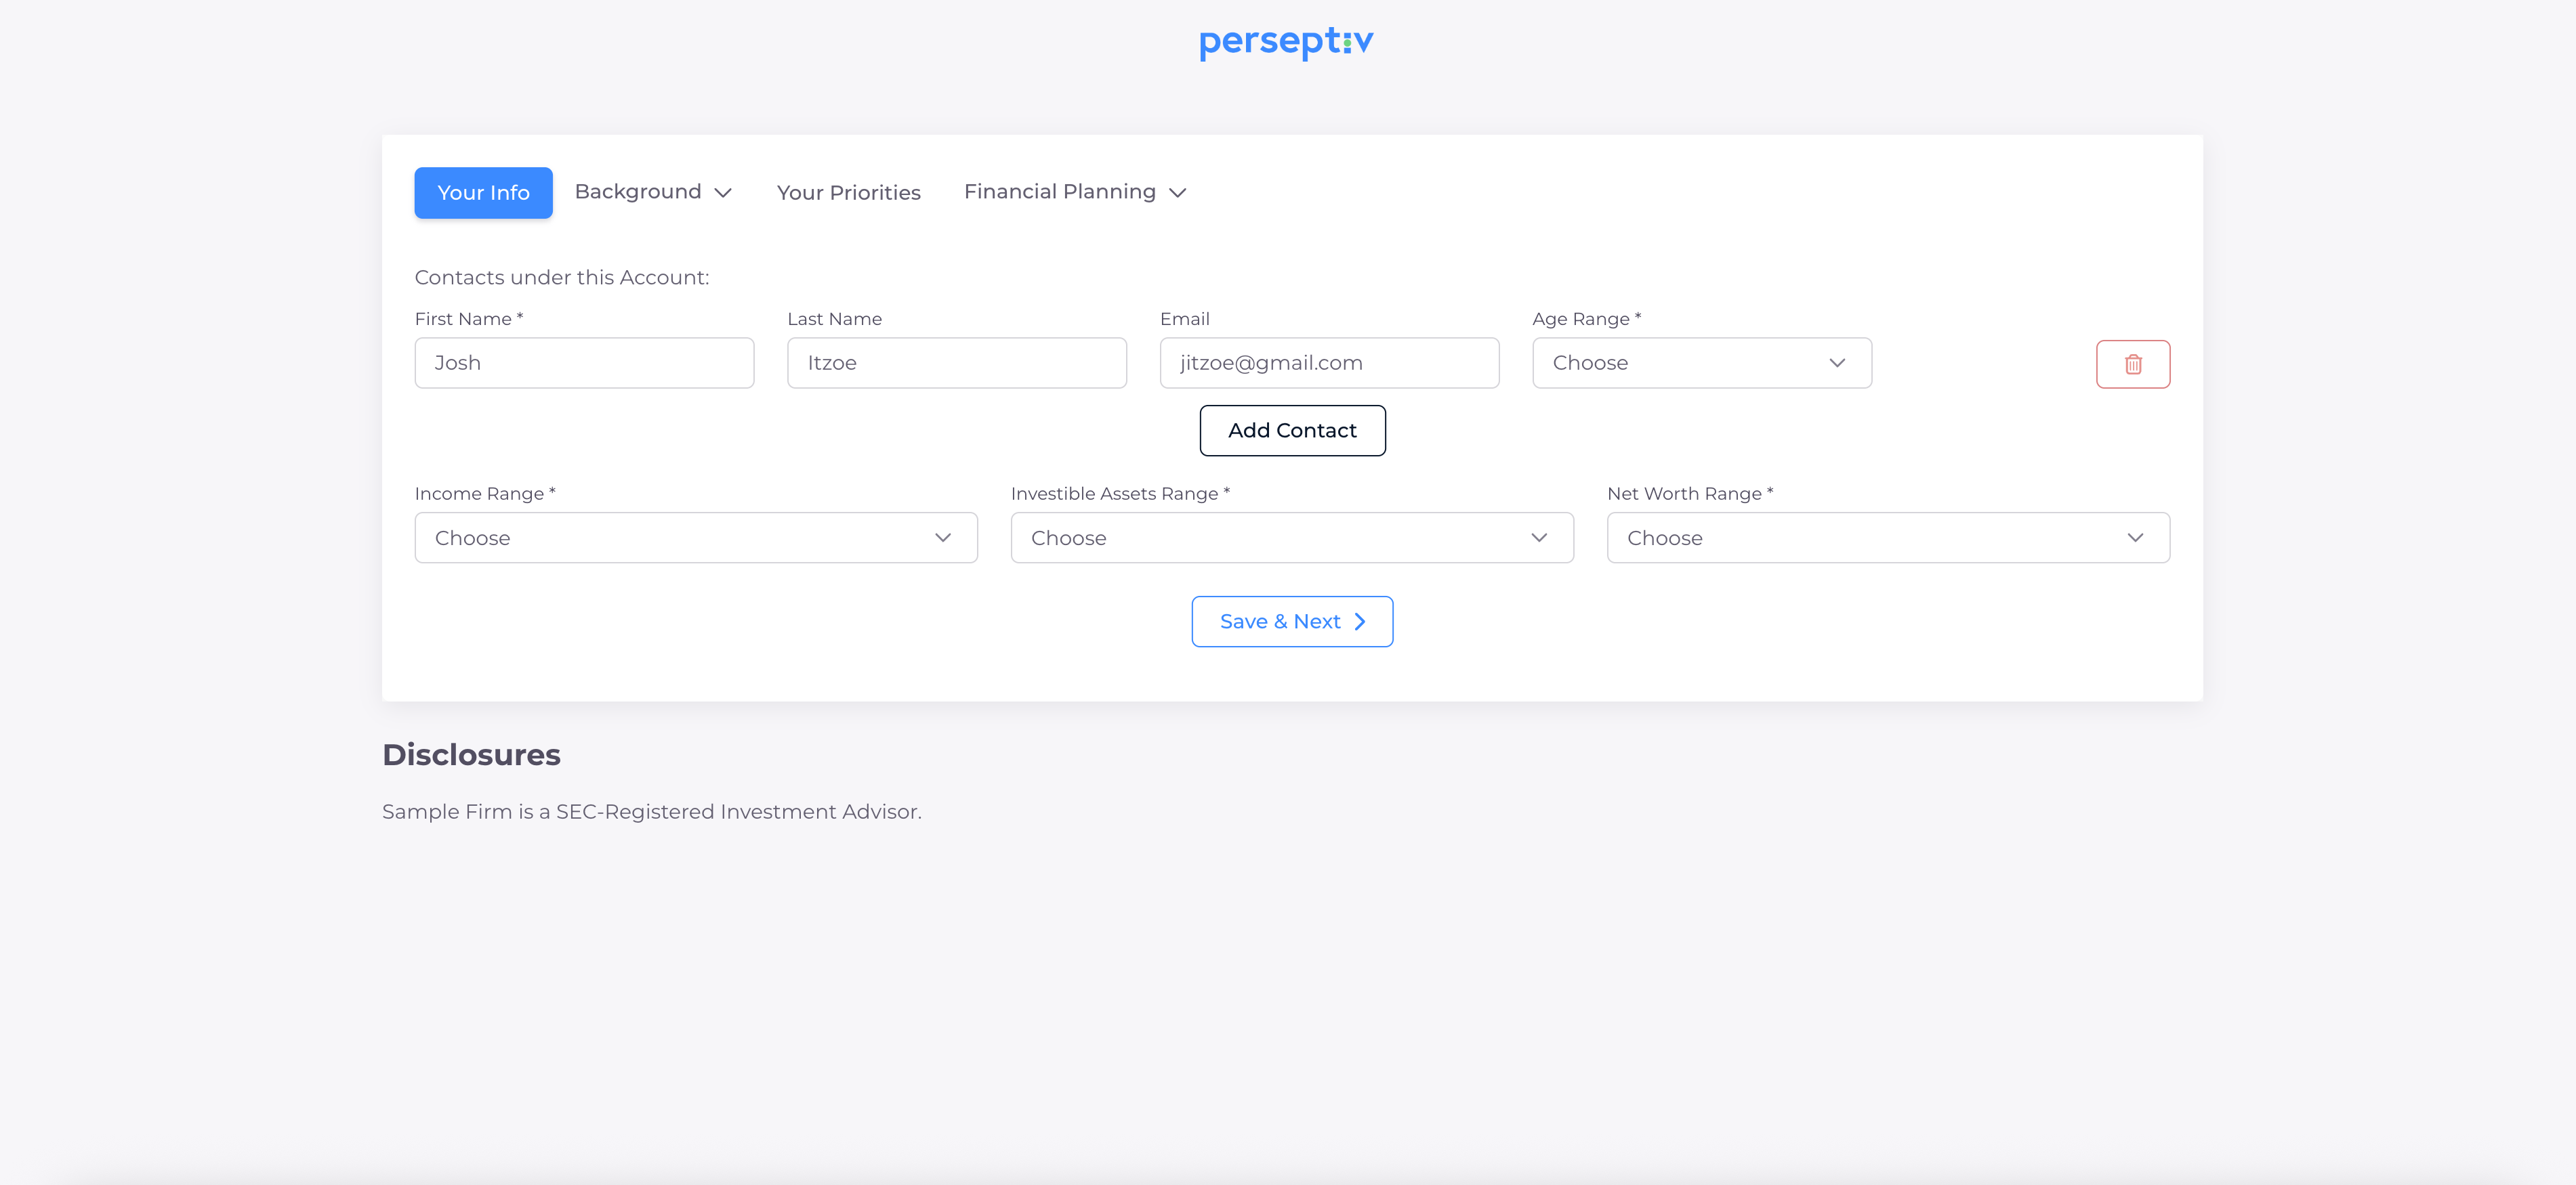Select the Email field jitzoe@gmail.com
The width and height of the screenshot is (2576, 1185).
tap(1328, 363)
